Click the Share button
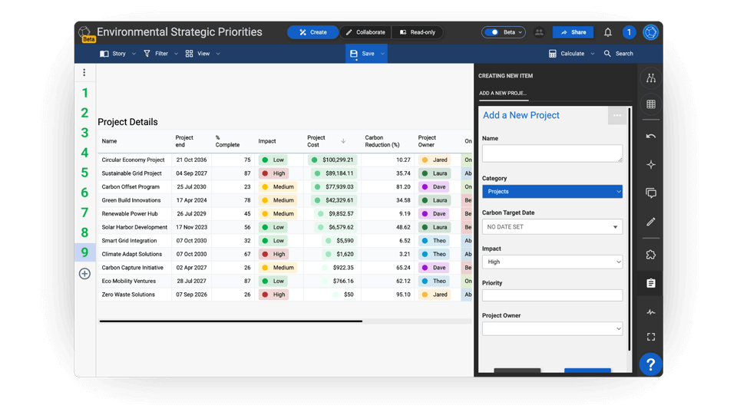737x415 pixels. (x=573, y=32)
